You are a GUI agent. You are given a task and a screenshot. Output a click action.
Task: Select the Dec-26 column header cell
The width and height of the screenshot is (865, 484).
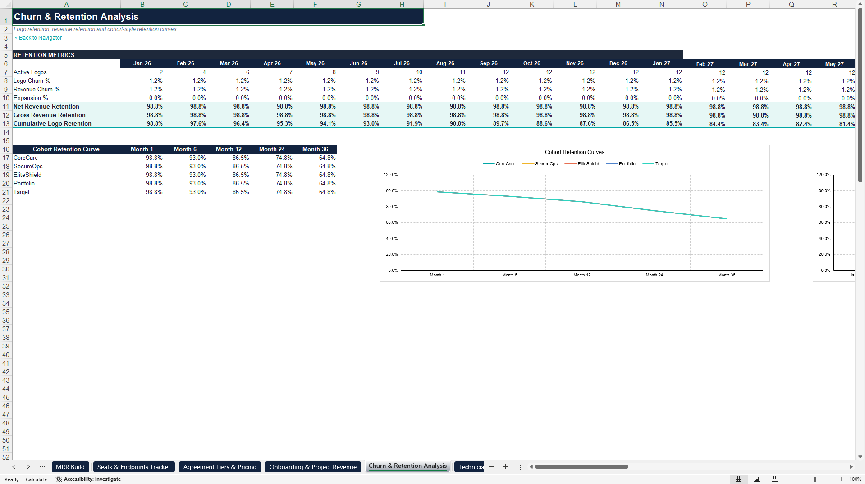coord(618,63)
